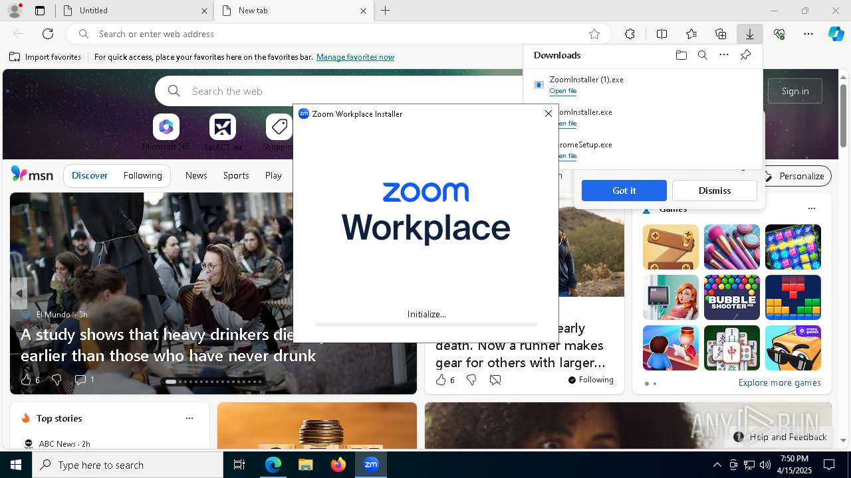Refresh the page with reload icon
The height and width of the screenshot is (478, 851).
(x=48, y=34)
